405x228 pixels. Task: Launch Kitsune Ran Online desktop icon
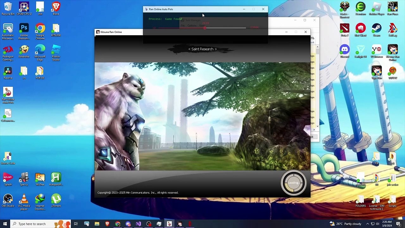point(393,53)
